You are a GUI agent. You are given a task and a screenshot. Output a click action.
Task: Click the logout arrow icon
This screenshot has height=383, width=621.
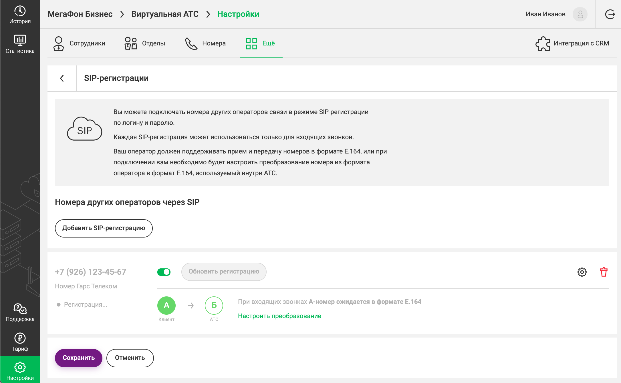pyautogui.click(x=610, y=14)
